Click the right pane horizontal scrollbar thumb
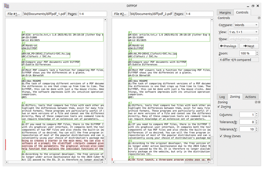264x169 pixels. (x=150, y=162)
